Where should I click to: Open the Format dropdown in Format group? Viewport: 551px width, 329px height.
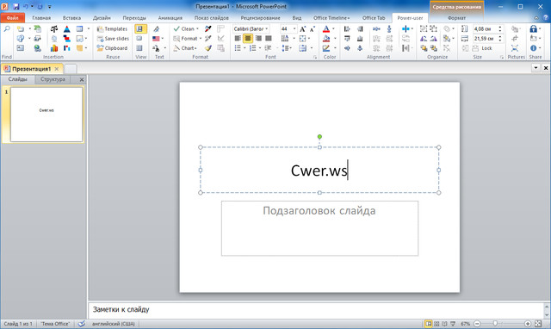click(x=188, y=39)
